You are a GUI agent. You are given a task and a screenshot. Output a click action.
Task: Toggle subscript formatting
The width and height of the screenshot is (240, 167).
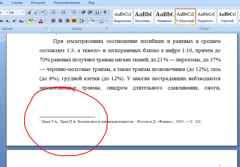click(x=7, y=21)
